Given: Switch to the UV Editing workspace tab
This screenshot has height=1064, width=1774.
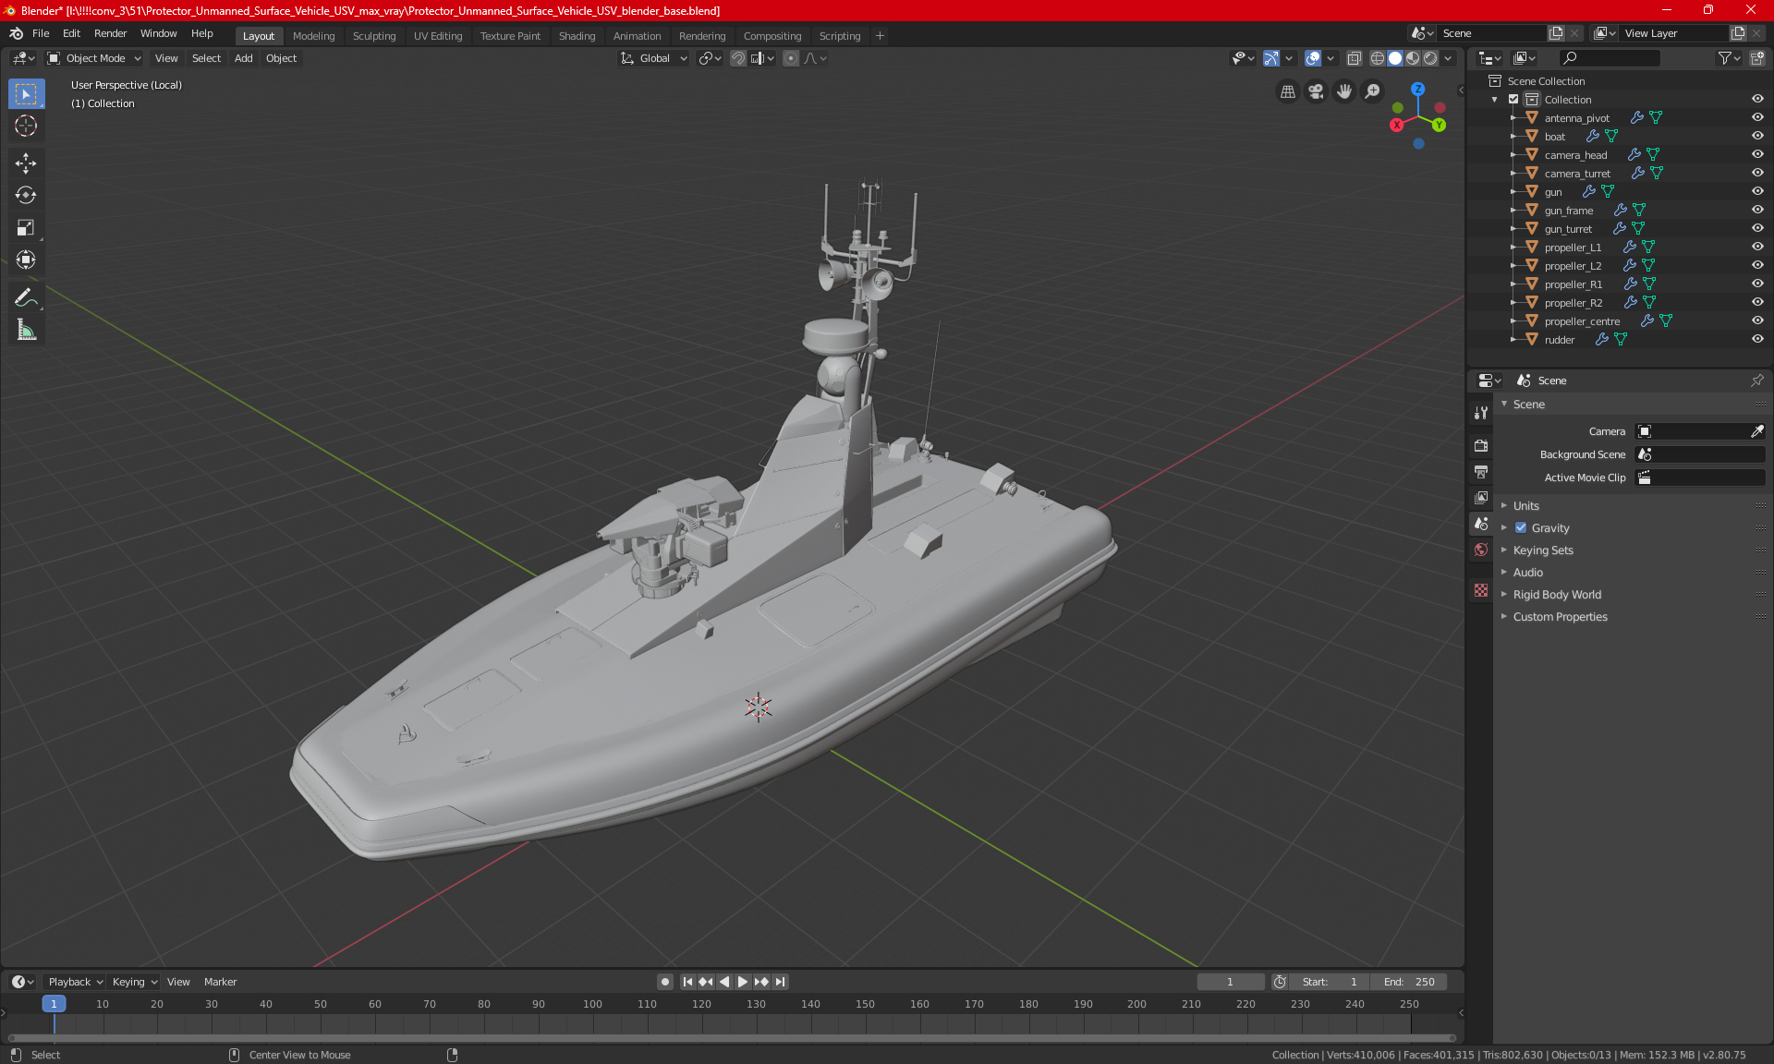Looking at the screenshot, I should tap(438, 36).
